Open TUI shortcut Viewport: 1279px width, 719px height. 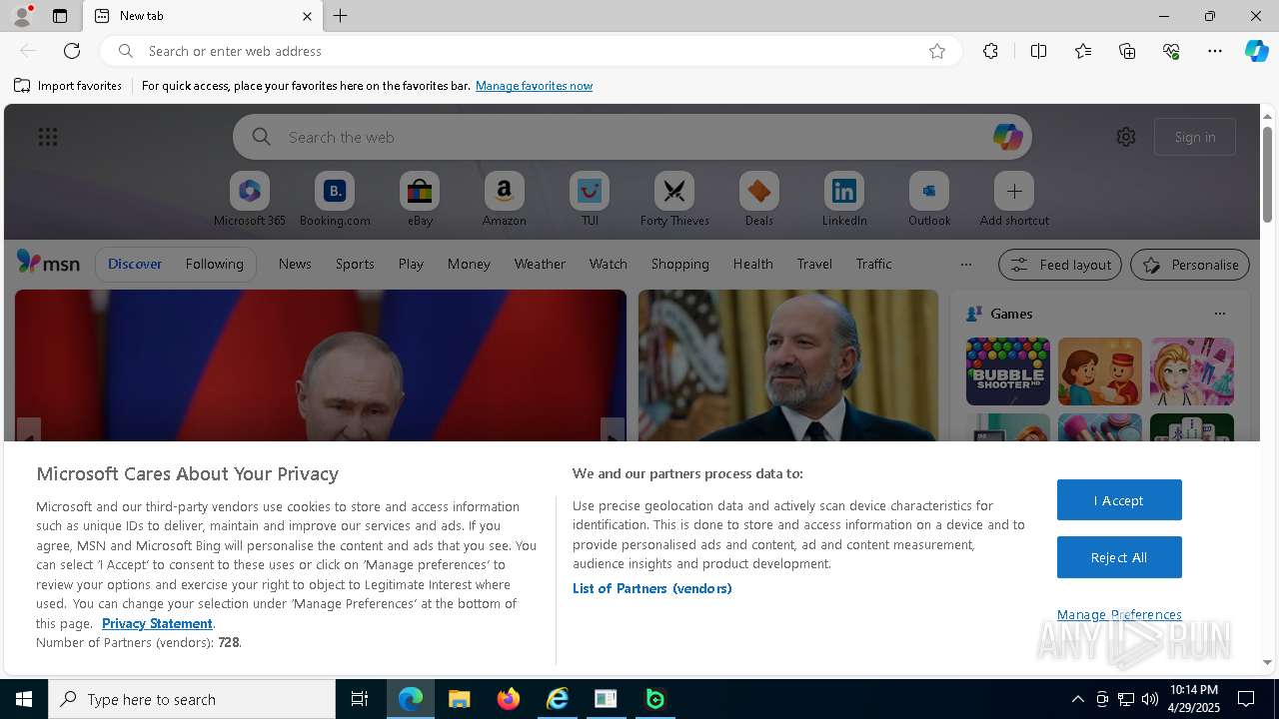590,199
